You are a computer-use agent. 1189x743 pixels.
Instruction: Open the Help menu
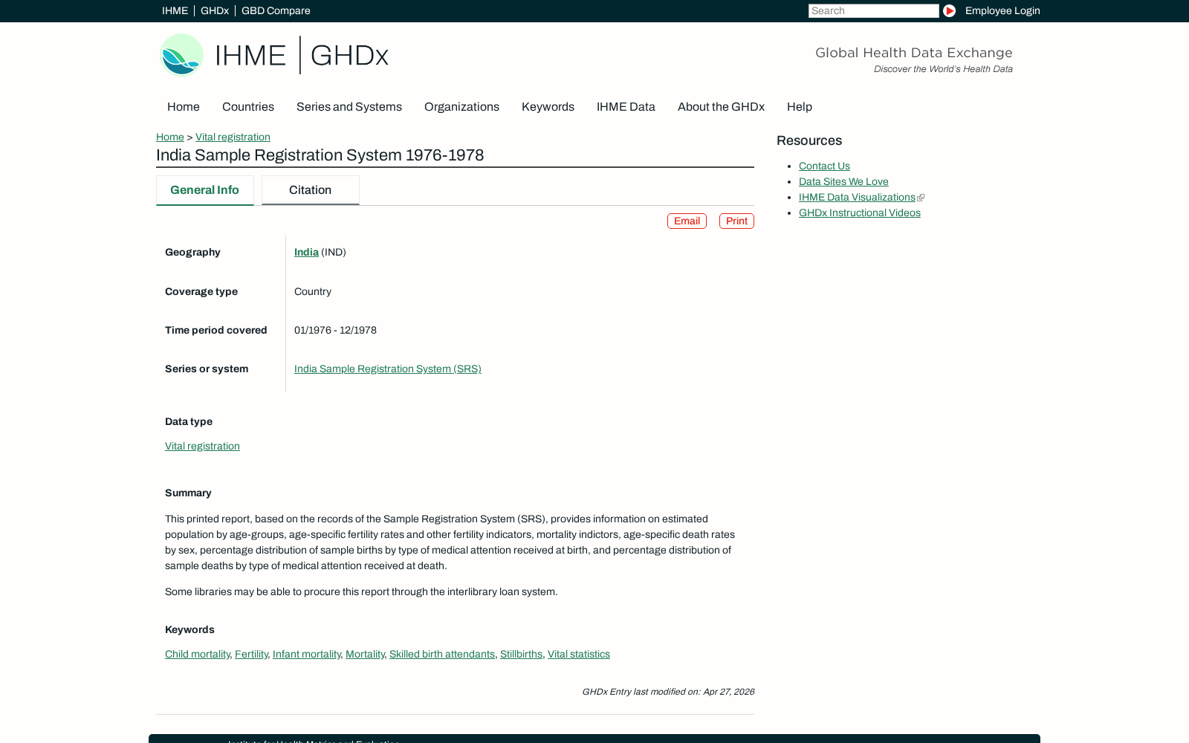coord(800,107)
